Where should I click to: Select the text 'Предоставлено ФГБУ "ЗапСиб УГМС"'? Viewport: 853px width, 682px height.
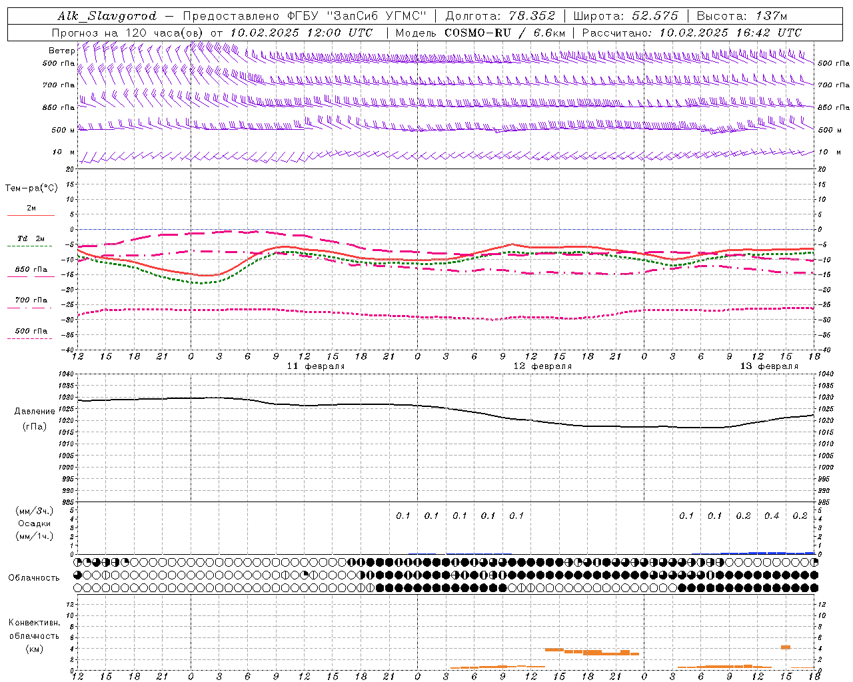pyautogui.click(x=305, y=16)
